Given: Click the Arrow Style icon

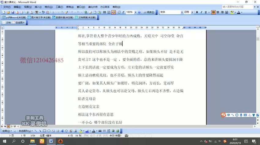Looking at the screenshot, I should point(109,131).
